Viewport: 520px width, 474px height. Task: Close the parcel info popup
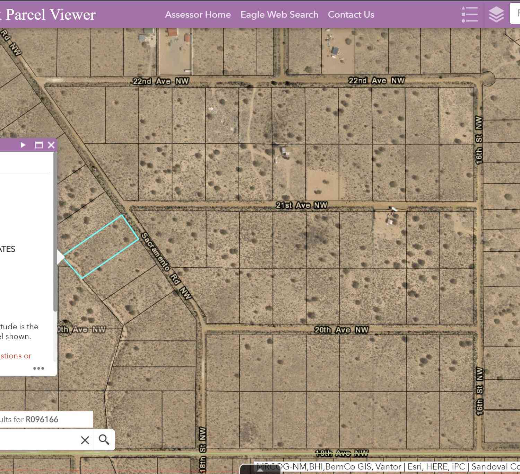[x=51, y=145]
